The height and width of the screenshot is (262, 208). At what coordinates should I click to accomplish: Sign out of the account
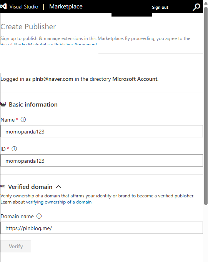tap(160, 7)
